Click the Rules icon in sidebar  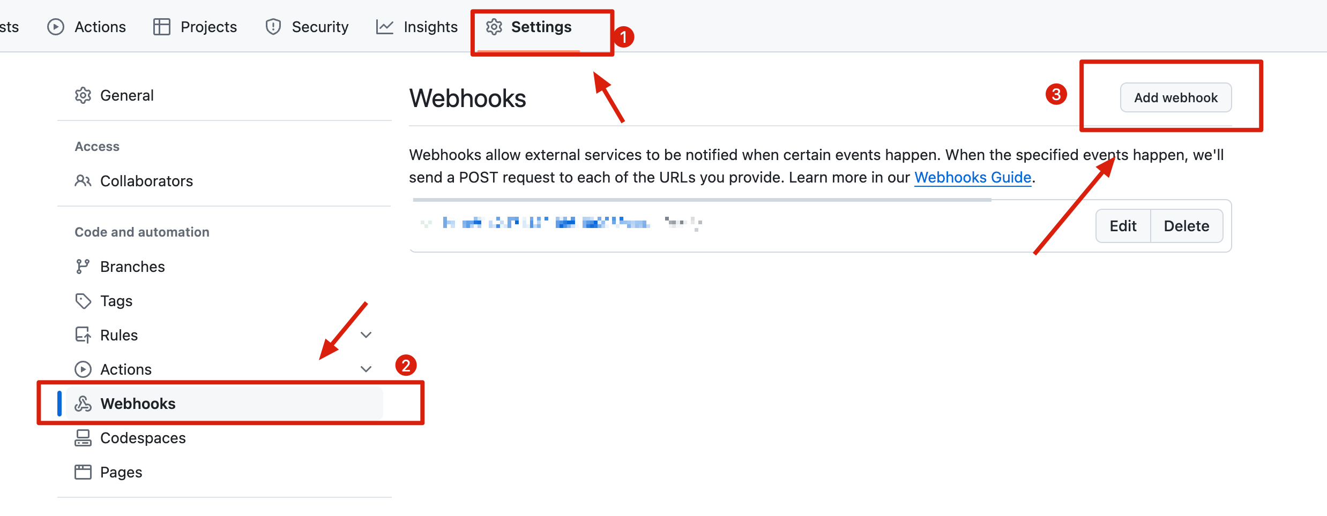coord(83,335)
